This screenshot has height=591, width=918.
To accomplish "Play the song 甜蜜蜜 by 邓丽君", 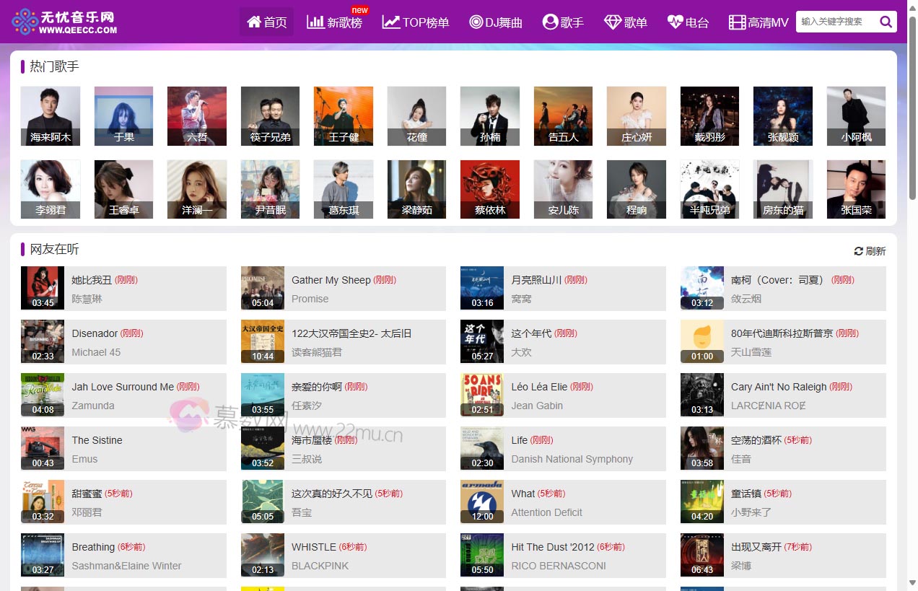I will (87, 494).
